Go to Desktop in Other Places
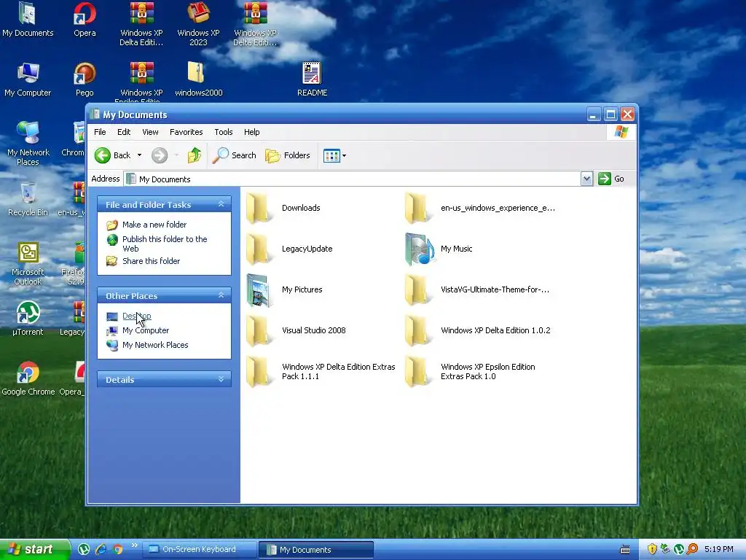The width and height of the screenshot is (746, 560). tap(136, 316)
